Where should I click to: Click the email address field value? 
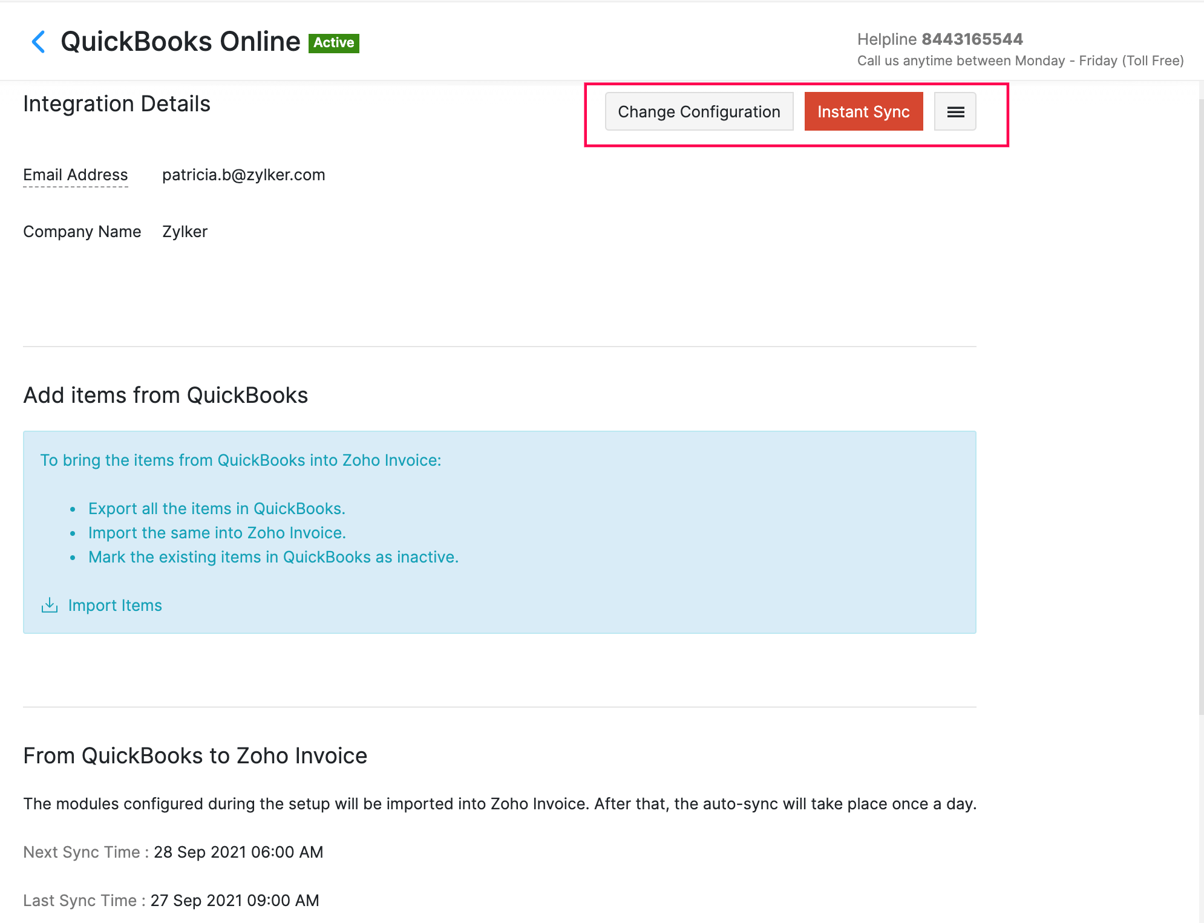tap(243, 175)
